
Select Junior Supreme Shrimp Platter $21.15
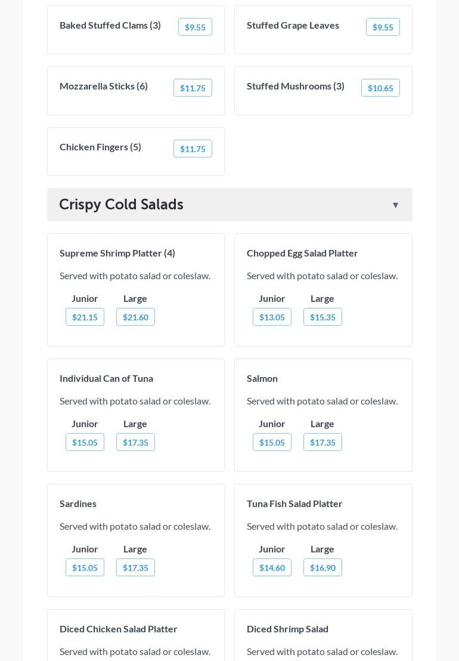click(85, 317)
